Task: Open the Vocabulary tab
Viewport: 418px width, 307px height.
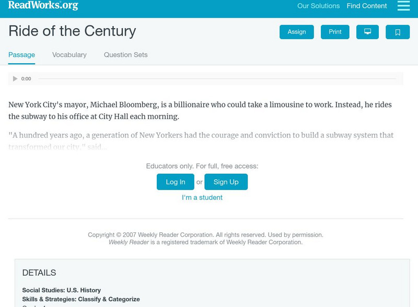Action: point(69,55)
